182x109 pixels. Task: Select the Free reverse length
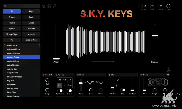pos(70,85)
